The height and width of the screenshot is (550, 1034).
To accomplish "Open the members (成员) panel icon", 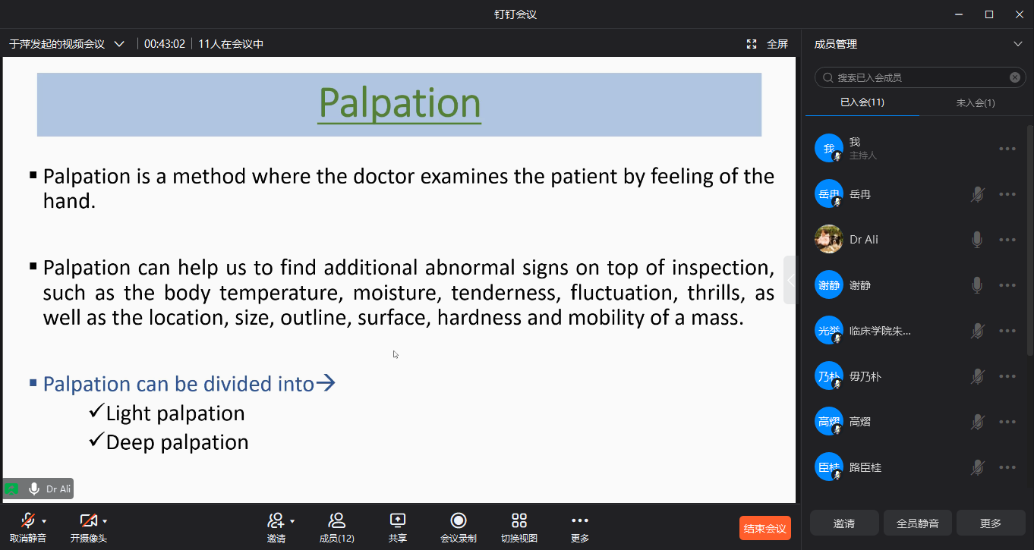I will click(x=336, y=520).
